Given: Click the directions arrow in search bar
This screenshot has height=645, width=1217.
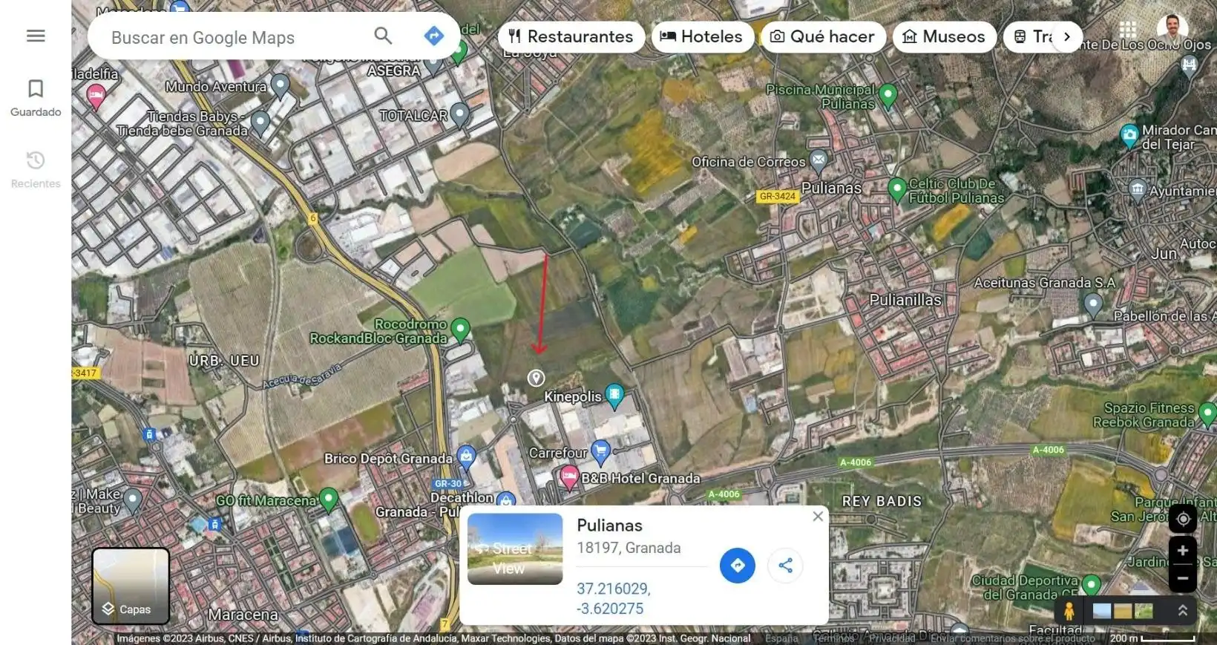Looking at the screenshot, I should pos(434,36).
